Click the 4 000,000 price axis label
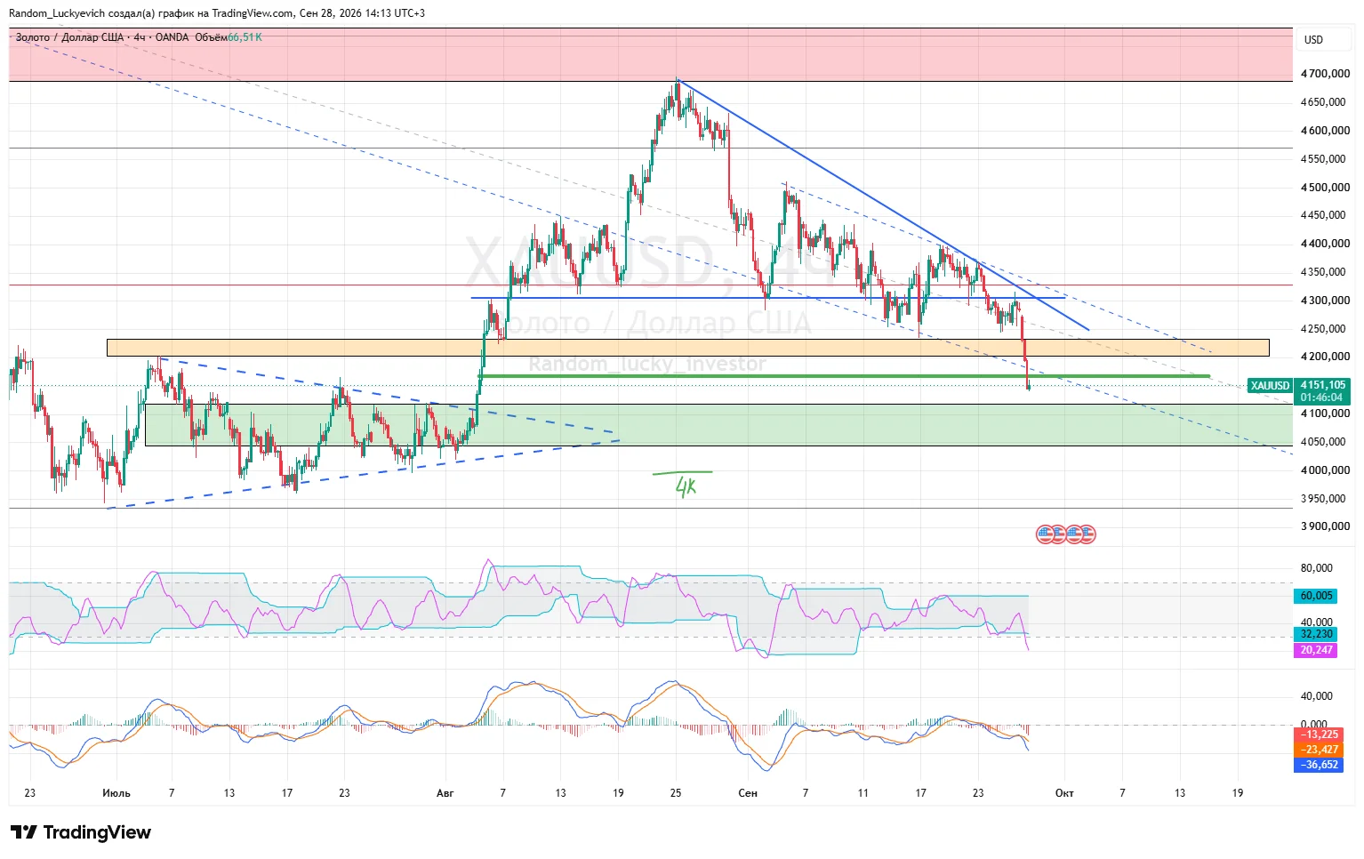 pos(1325,470)
